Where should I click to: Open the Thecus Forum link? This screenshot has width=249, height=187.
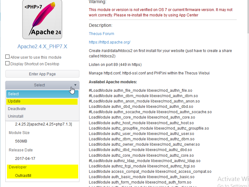point(101,34)
